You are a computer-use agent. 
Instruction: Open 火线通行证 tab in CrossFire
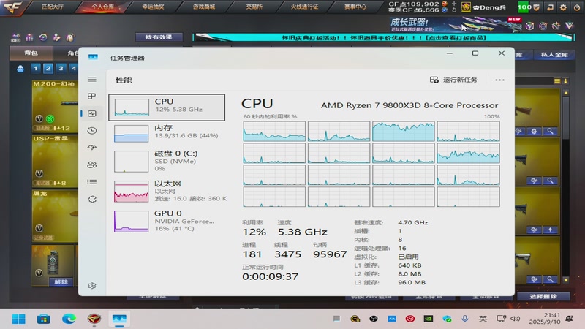[304, 7]
